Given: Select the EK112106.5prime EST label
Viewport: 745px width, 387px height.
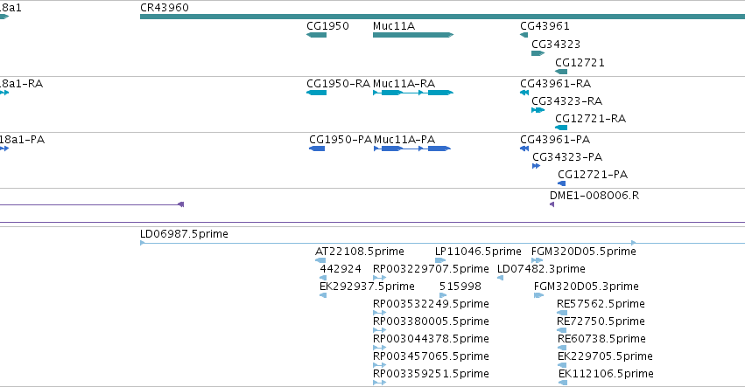Looking at the screenshot, I should (606, 374).
